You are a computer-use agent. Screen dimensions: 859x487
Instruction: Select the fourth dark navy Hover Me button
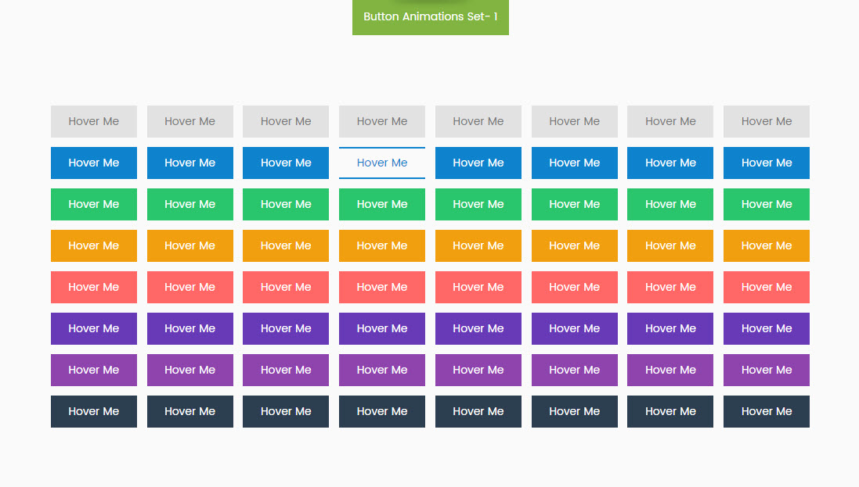pyautogui.click(x=382, y=411)
